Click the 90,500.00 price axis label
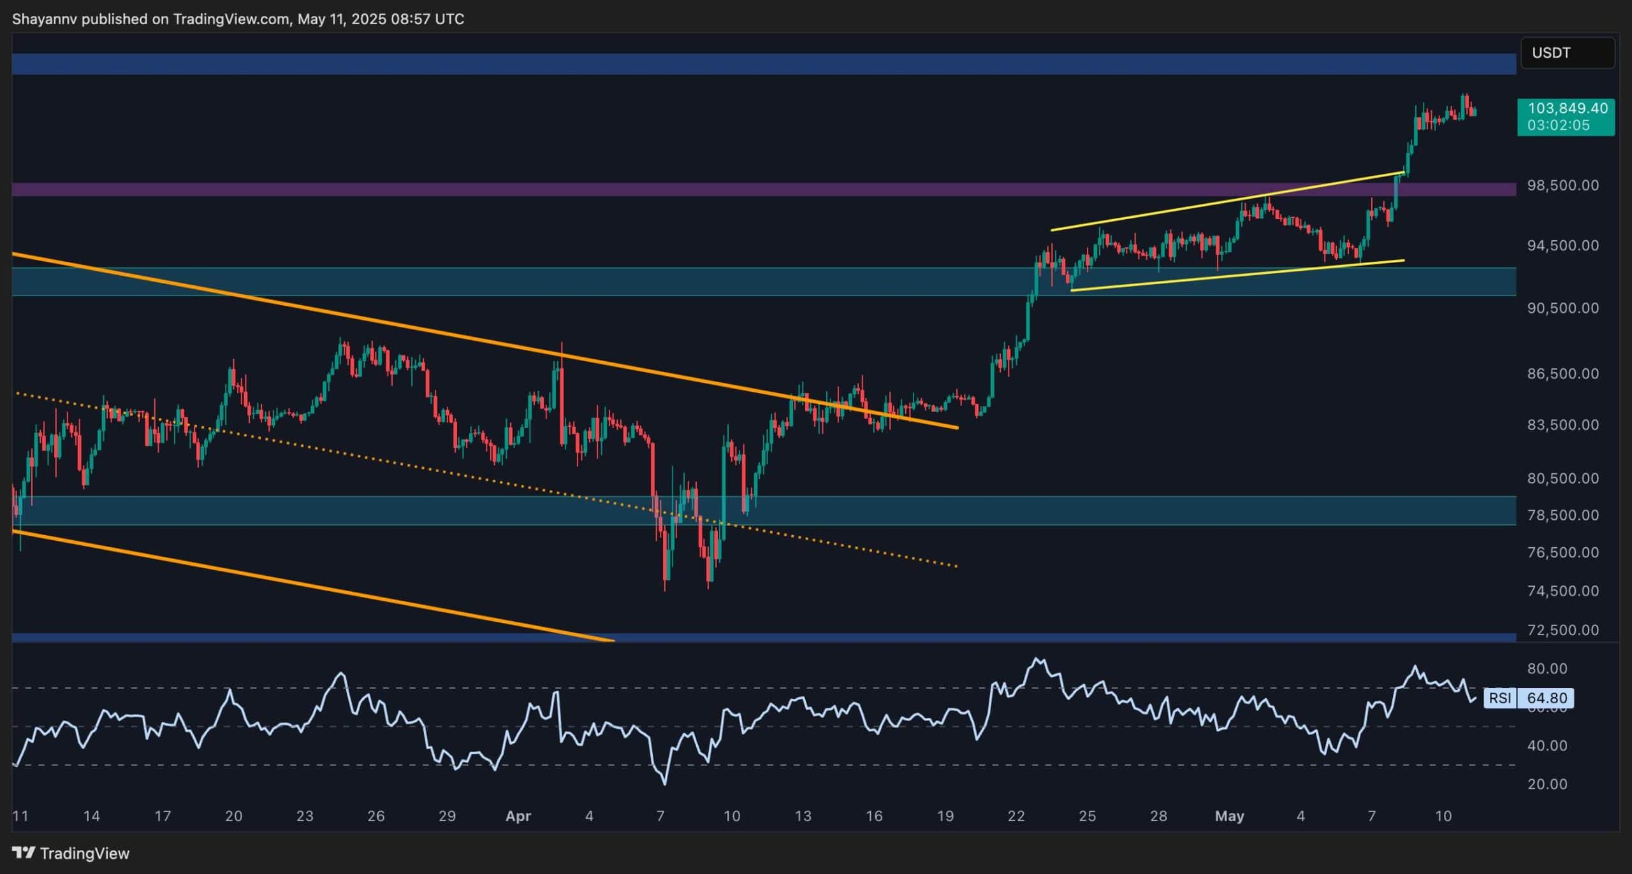The height and width of the screenshot is (874, 1632). coord(1563,308)
